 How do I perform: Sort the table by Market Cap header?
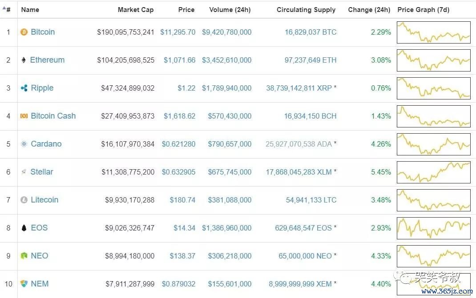point(136,9)
